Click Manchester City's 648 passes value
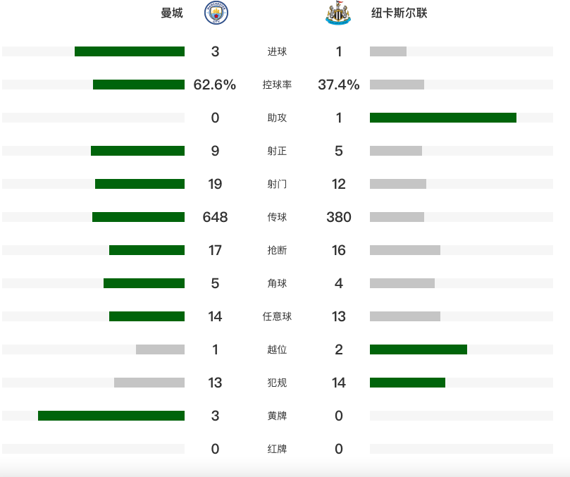The width and height of the screenshot is (570, 477). 215,217
